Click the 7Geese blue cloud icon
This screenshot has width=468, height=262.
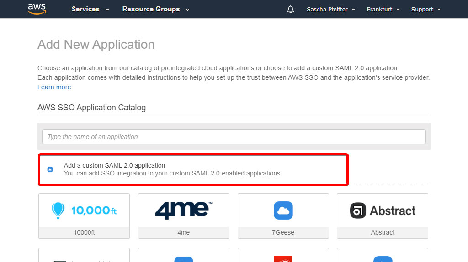click(x=283, y=211)
